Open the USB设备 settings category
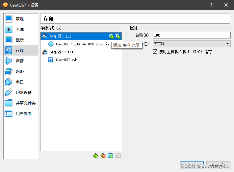The width and height of the screenshot is (234, 172). 21,92
